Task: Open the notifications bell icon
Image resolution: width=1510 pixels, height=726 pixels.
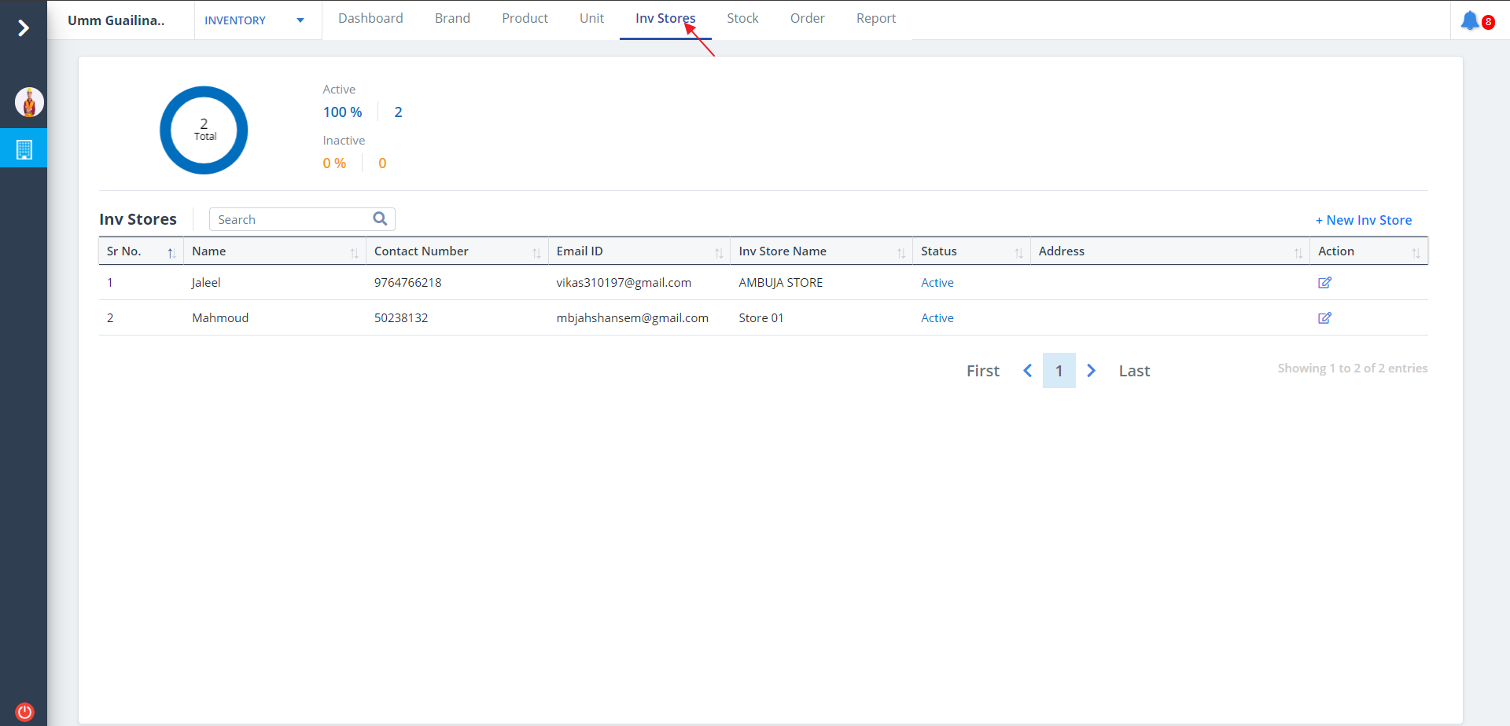Action: [1469, 20]
